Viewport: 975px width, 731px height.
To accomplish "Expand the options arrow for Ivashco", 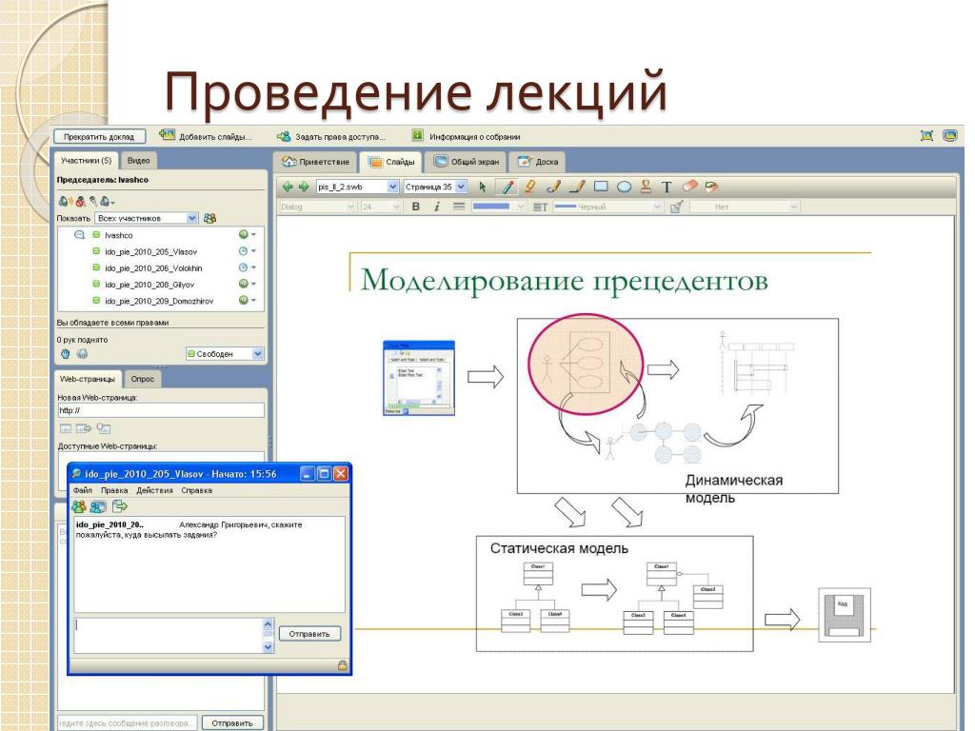I will [x=253, y=235].
